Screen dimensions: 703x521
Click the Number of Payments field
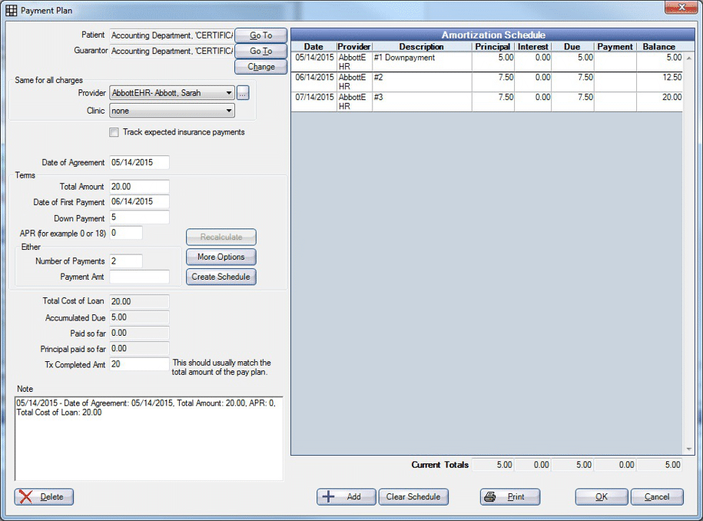126,261
